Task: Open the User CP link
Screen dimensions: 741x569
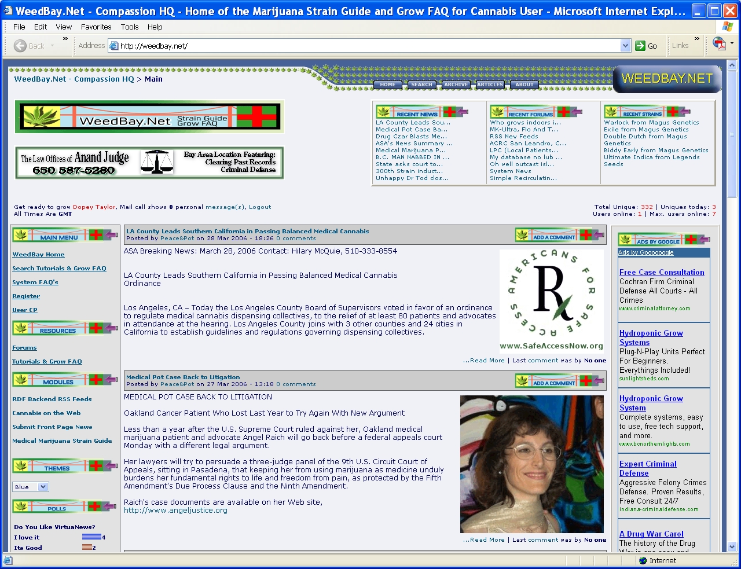Action: [x=25, y=310]
